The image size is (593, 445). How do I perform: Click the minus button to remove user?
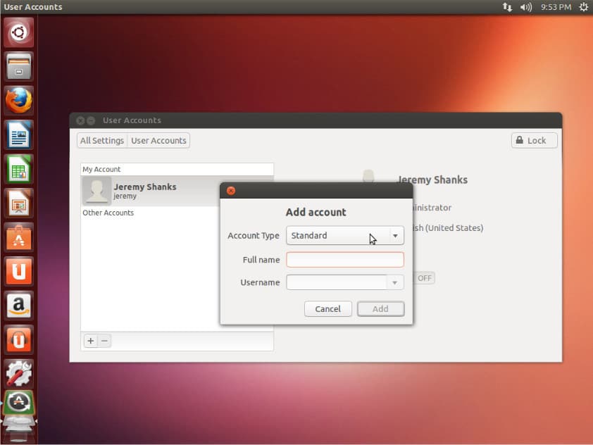pos(104,341)
